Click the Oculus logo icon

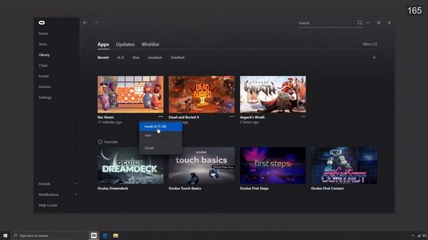coord(41,23)
